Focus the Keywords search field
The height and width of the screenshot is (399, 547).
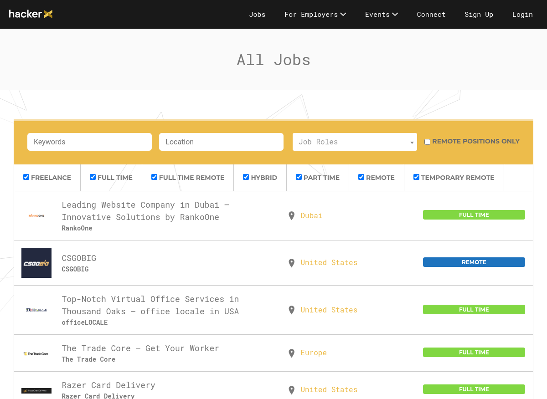89,142
